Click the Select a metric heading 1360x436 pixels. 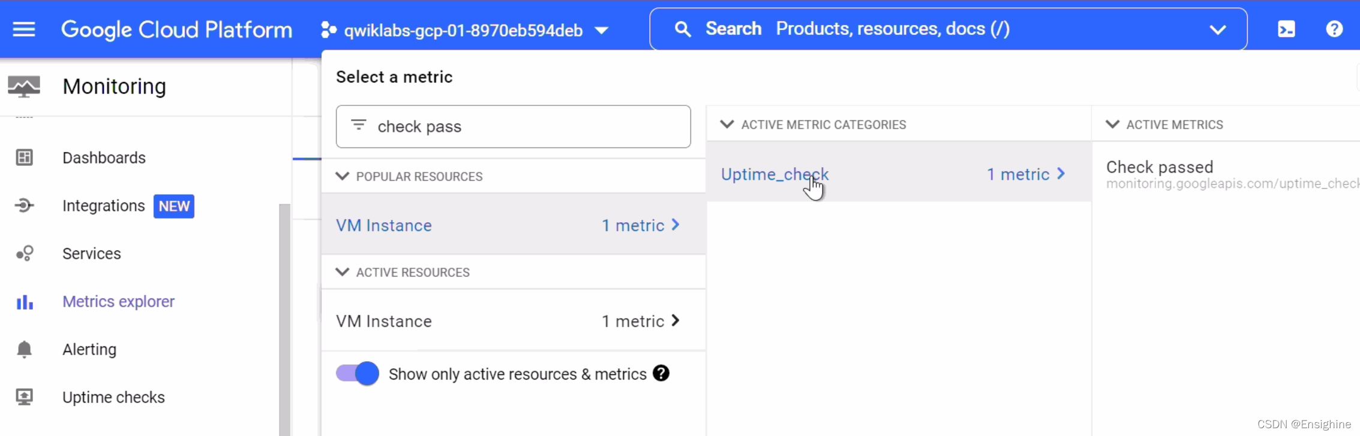(394, 77)
